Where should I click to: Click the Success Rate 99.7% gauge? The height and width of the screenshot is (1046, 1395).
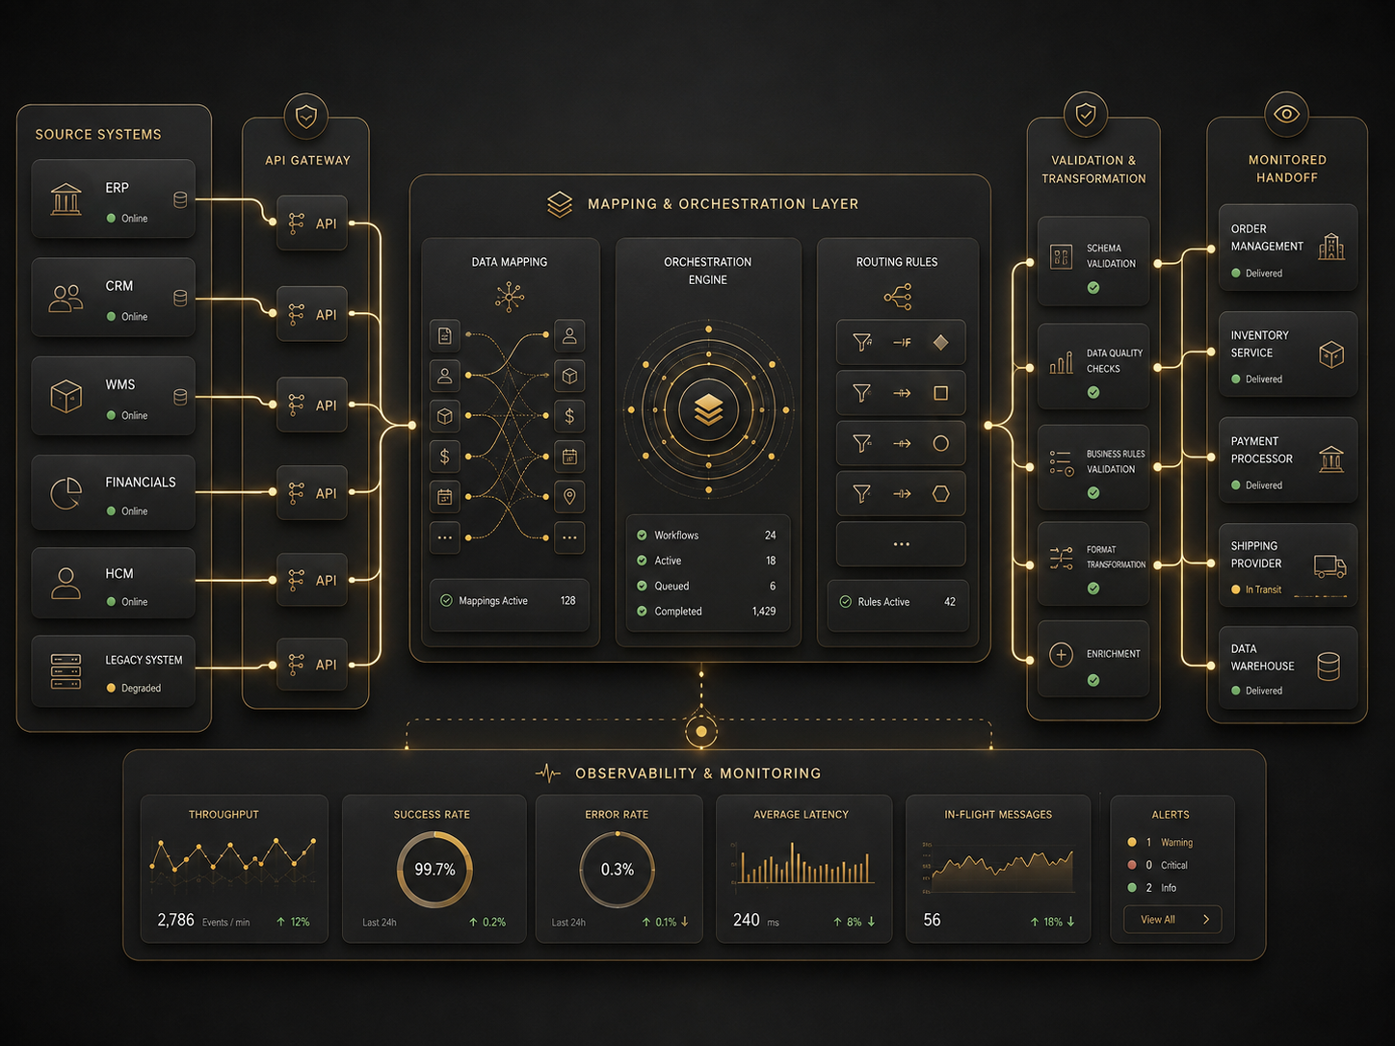point(434,870)
